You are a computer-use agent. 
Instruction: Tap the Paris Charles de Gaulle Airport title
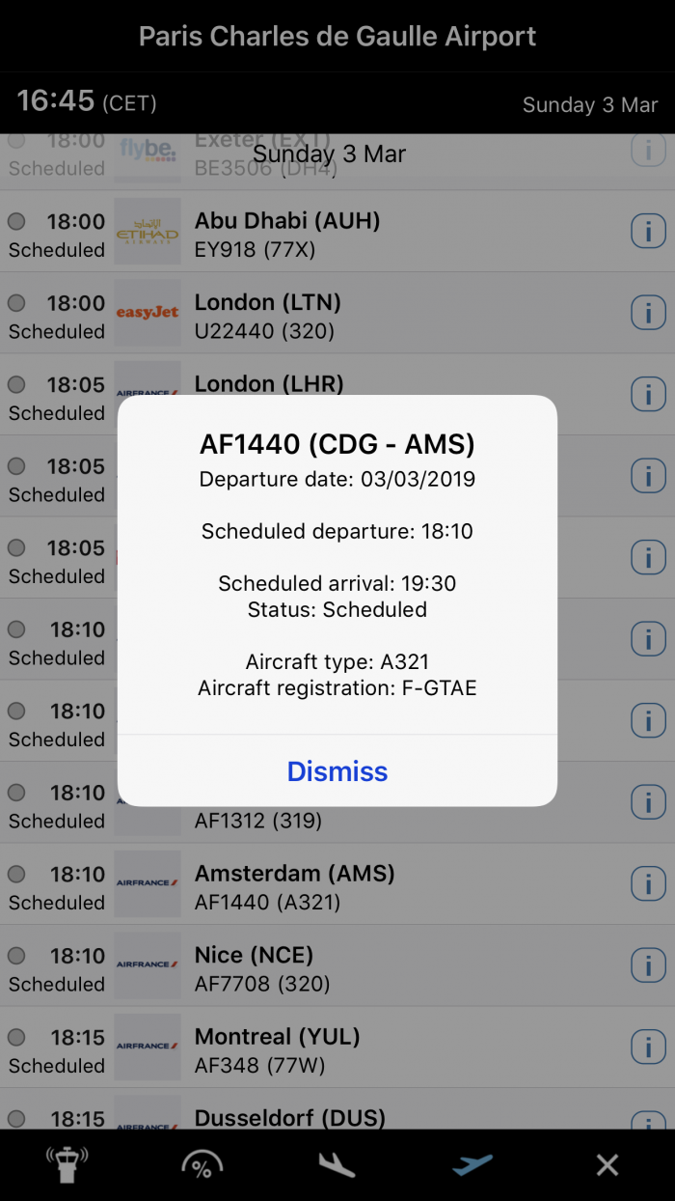337,37
